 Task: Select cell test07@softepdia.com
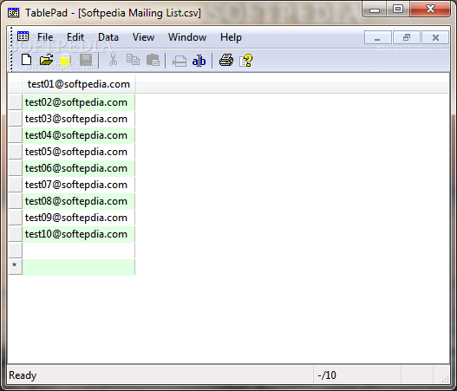pyautogui.click(x=79, y=185)
